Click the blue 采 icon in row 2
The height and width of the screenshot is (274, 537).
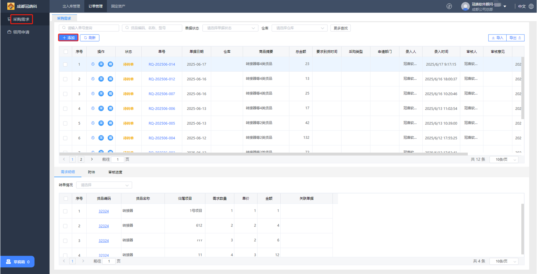pyautogui.click(x=101, y=79)
